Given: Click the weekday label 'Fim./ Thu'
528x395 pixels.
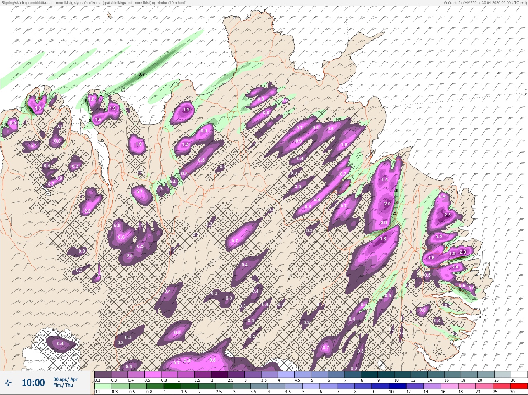Looking at the screenshot, I should 62,385.
